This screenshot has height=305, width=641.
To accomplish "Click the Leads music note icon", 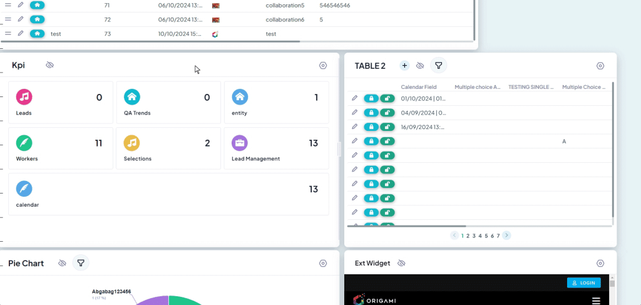I will tap(24, 97).
